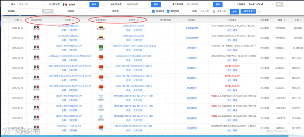Click 立即挖掘 under SIBRAPE INDUSTRIA supplier
Screen dimensions: 304x137
point(137,50)
